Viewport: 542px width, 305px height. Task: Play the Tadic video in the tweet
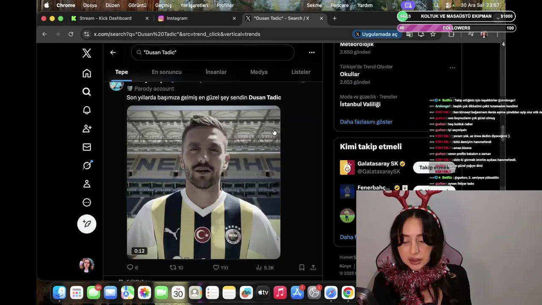coord(203,182)
